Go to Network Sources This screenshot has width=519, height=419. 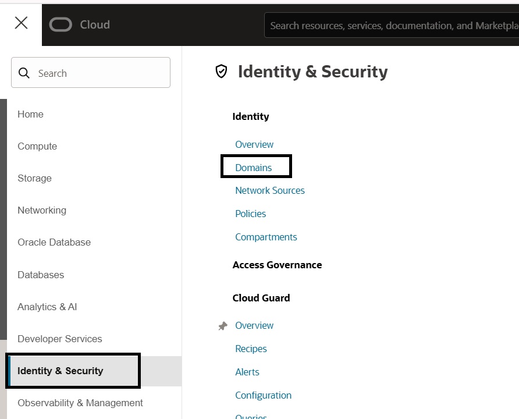(x=270, y=190)
